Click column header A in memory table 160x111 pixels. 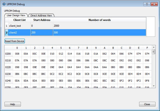[x=104, y=48]
